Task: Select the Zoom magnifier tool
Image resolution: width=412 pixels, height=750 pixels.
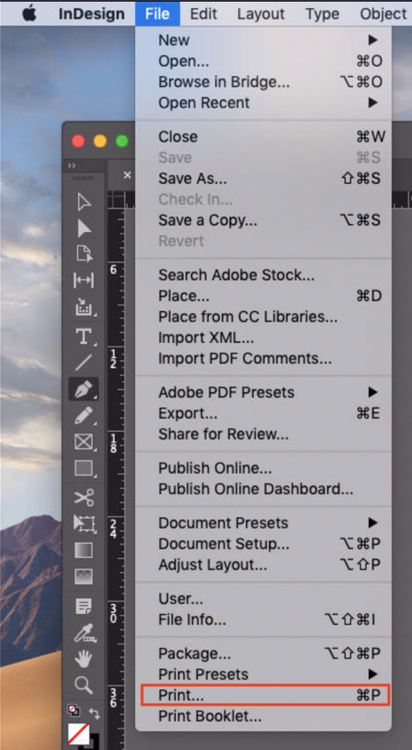Action: point(83,686)
